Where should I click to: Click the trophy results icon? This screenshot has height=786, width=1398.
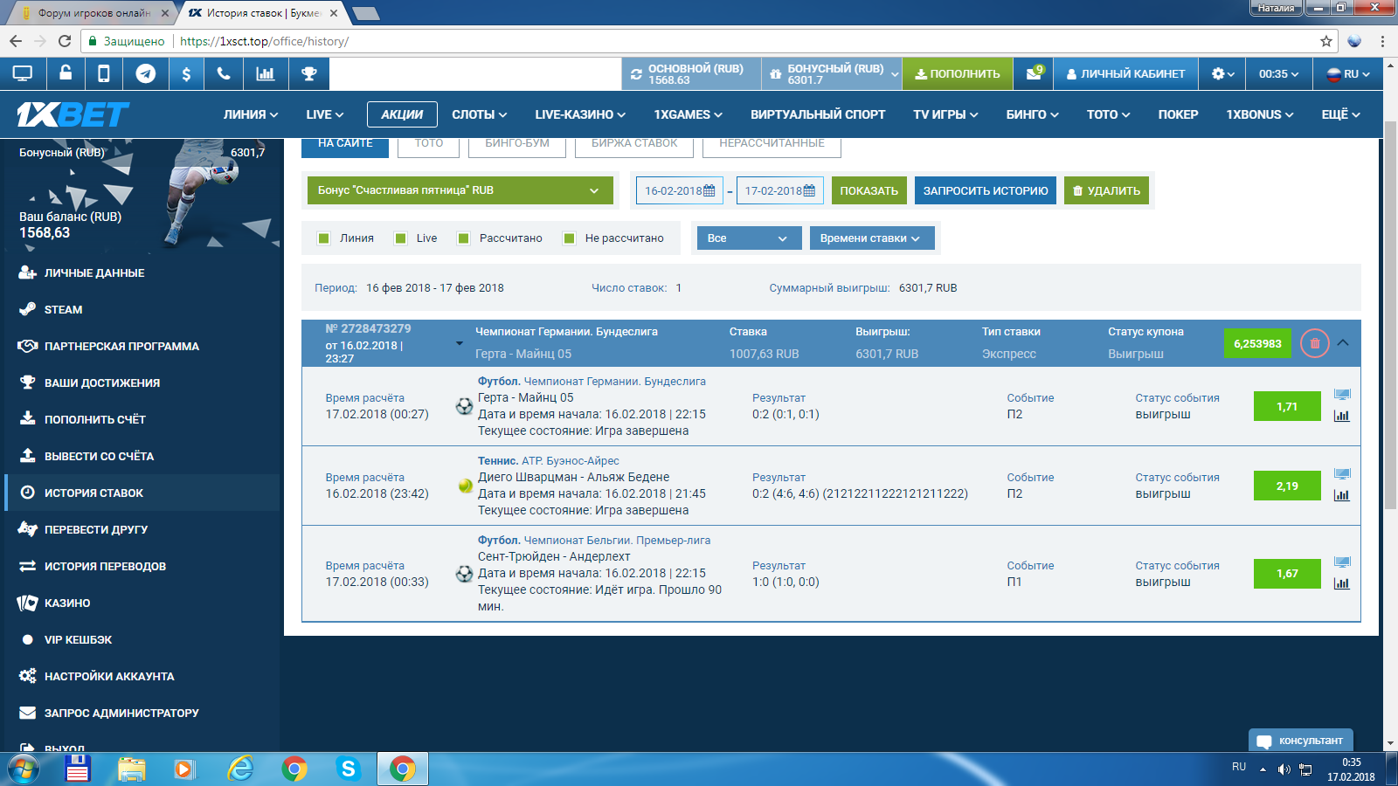309,74
